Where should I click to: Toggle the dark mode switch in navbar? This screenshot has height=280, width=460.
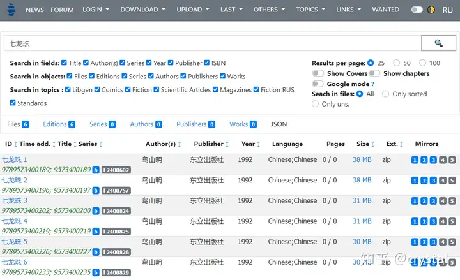pos(417,10)
